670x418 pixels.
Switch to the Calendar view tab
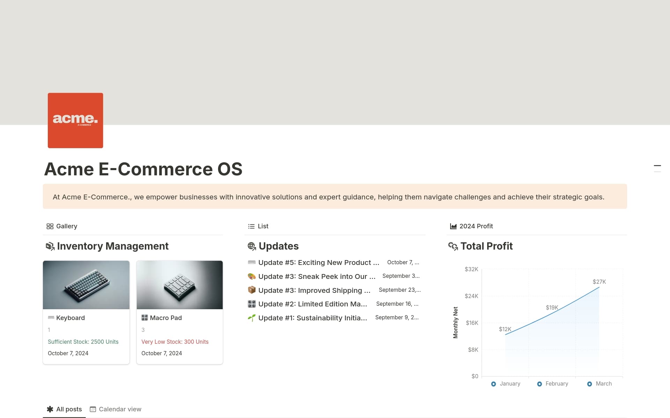(x=116, y=409)
